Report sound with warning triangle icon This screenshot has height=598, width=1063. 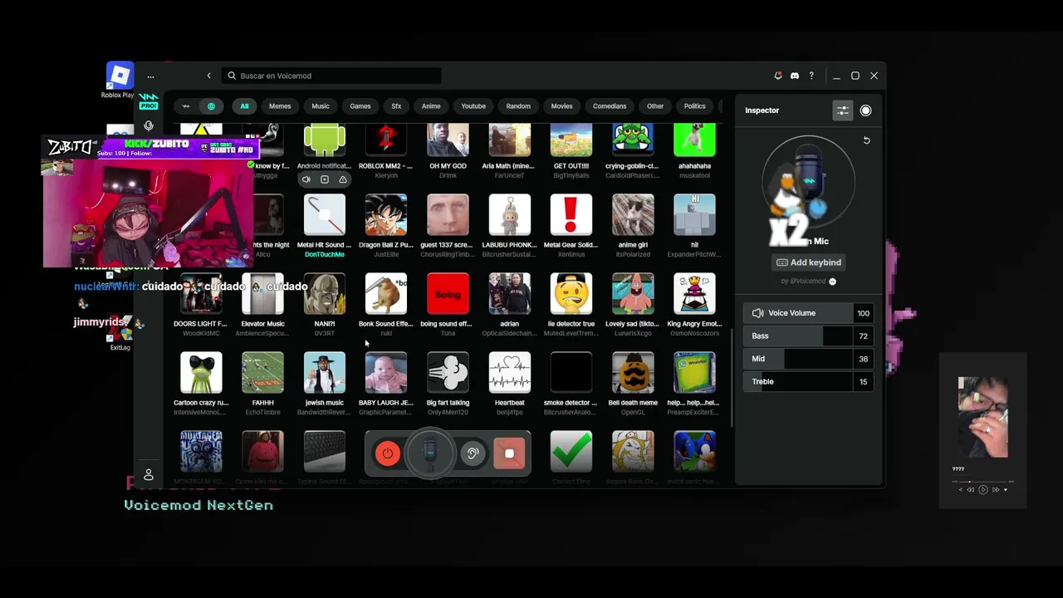pos(343,179)
